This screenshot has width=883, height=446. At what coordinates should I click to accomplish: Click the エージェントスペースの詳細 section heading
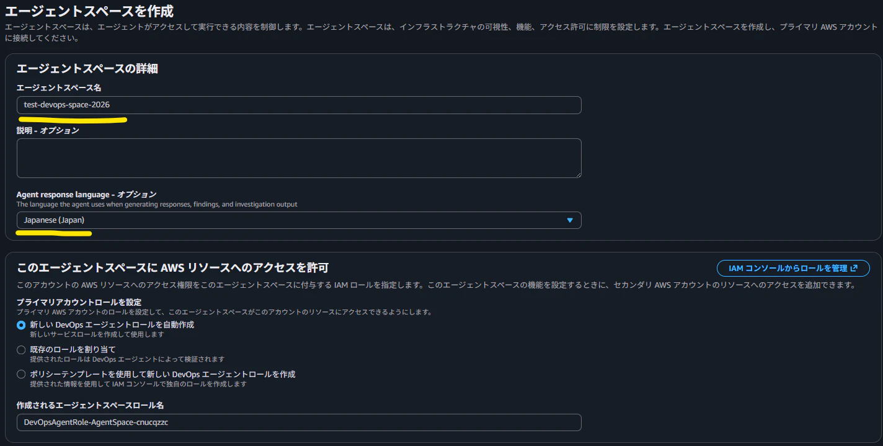[87, 68]
